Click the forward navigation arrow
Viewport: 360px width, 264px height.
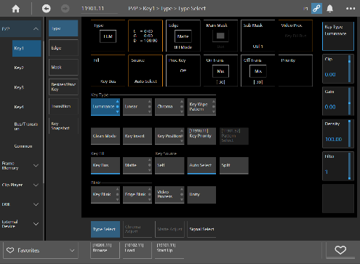click(x=65, y=9)
